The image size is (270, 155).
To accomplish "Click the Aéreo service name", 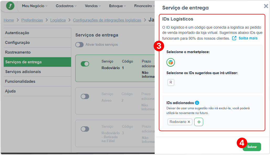I will point(106,100).
